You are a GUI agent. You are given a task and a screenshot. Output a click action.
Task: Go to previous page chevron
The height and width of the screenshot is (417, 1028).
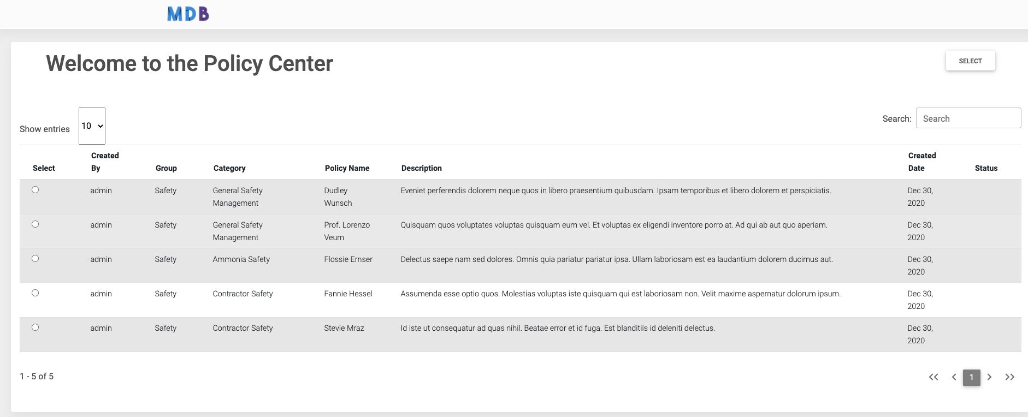(954, 377)
